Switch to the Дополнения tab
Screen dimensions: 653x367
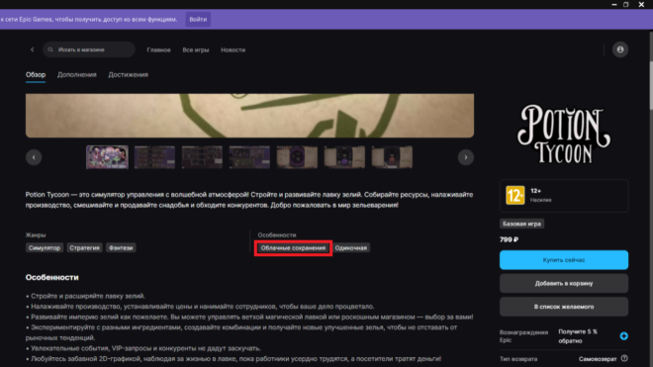(x=76, y=74)
